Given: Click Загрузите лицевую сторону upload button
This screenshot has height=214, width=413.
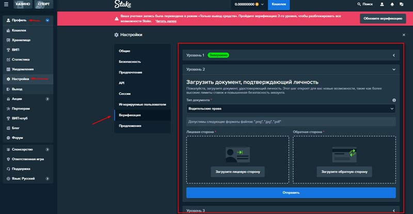Looking at the screenshot, I should (238, 171).
